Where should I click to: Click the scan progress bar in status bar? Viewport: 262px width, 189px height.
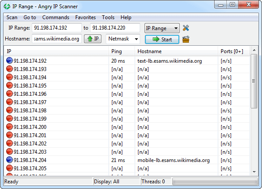(215, 182)
